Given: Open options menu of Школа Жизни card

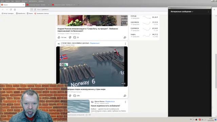Looking at the screenshot, I should coord(125,102).
